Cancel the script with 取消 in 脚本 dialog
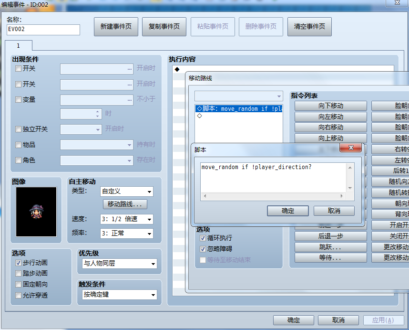The height and width of the screenshot is (330, 409). point(334,211)
